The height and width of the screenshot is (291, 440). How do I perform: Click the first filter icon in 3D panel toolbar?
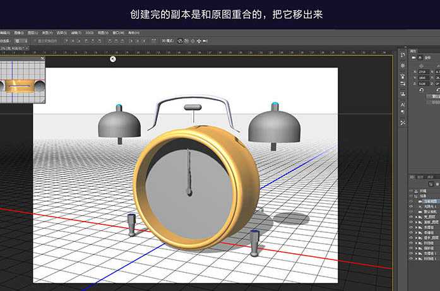point(431,184)
